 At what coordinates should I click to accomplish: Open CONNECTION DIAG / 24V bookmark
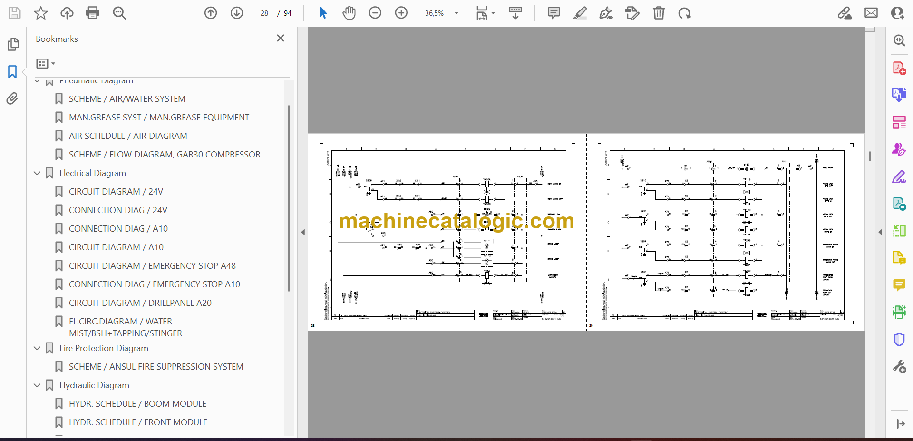(118, 210)
